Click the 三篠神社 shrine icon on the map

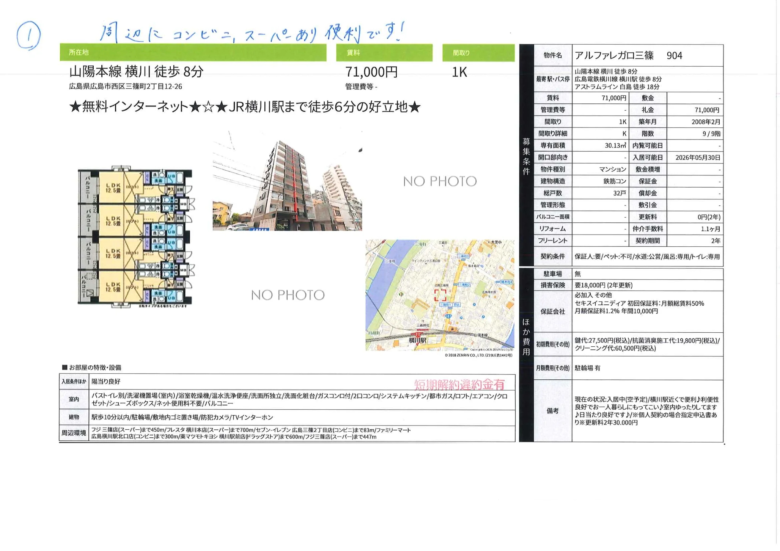pos(423,321)
